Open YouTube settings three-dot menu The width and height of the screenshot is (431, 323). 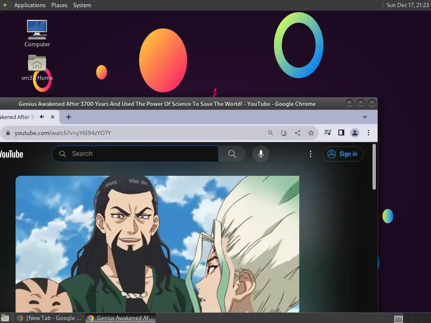(311, 154)
